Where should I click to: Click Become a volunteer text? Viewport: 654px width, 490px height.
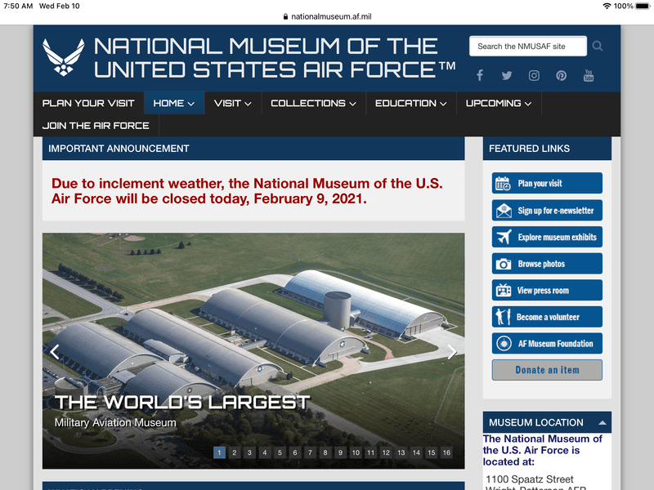(548, 317)
